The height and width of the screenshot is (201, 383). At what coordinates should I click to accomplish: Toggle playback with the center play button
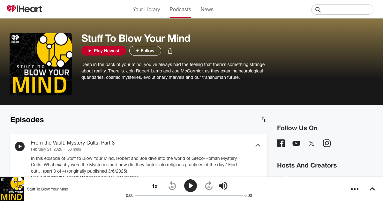tap(191, 186)
